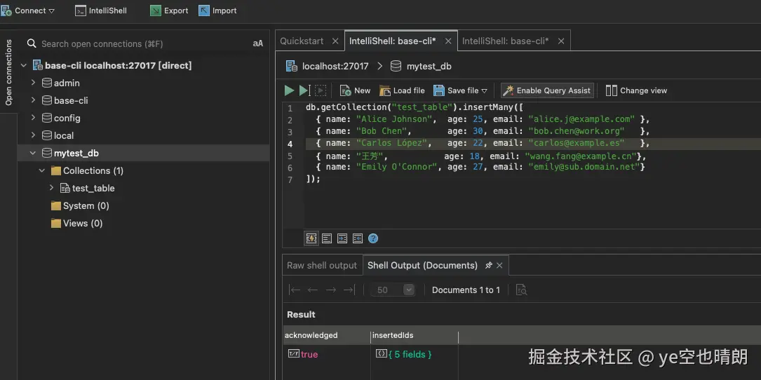Image resolution: width=761 pixels, height=380 pixels.
Task: Run the statement at cursor icon
Action: 304,90
